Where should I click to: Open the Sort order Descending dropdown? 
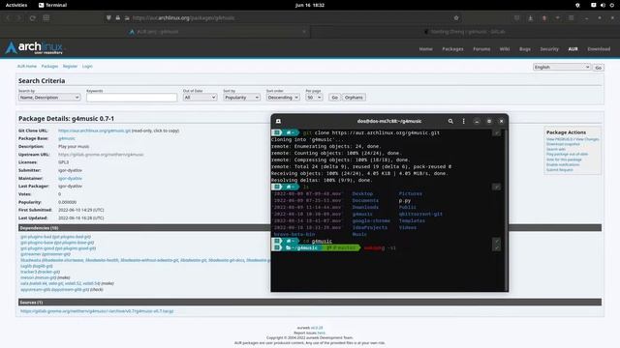[283, 97]
